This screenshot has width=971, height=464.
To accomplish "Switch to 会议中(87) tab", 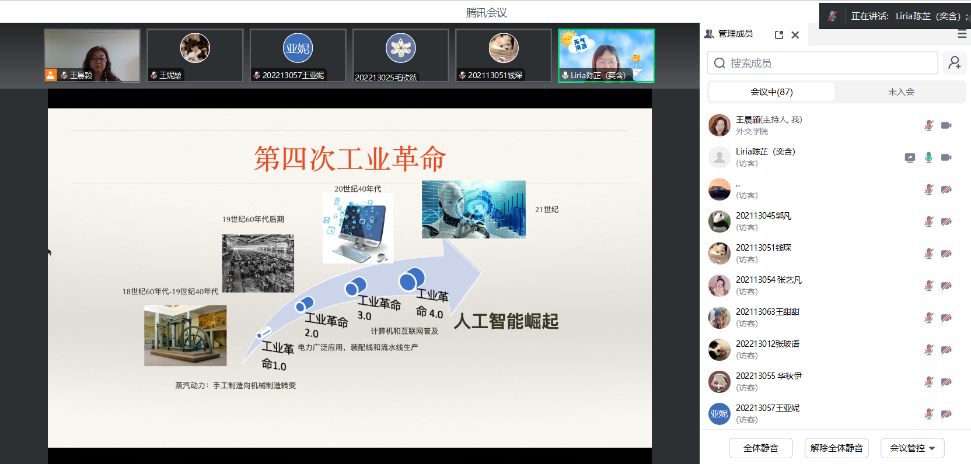I will pyautogui.click(x=771, y=92).
